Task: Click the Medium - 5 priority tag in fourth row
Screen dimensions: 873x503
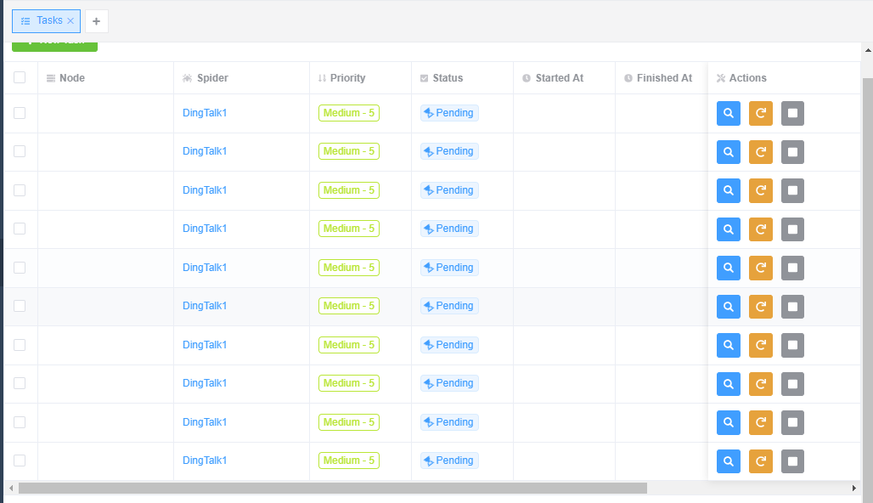Action: tap(349, 229)
